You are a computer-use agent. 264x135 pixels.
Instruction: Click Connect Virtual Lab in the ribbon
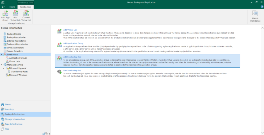click(26, 15)
